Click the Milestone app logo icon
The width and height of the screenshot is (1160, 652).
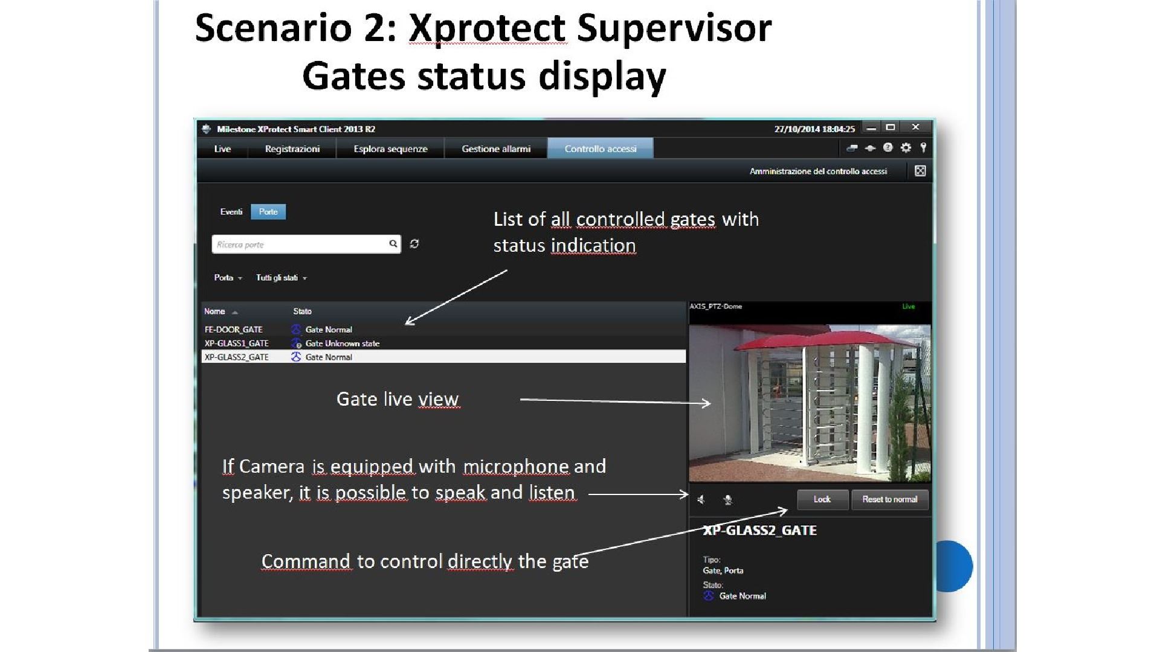pos(207,129)
